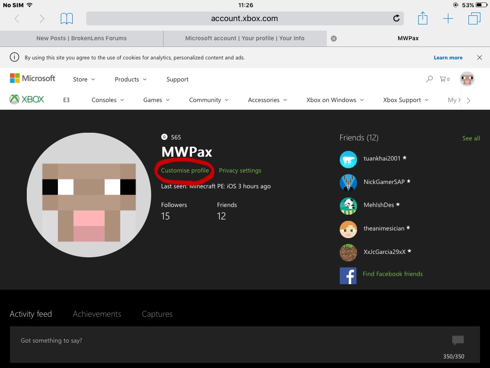
Task: Expand the Community dropdown
Action: coord(209,100)
